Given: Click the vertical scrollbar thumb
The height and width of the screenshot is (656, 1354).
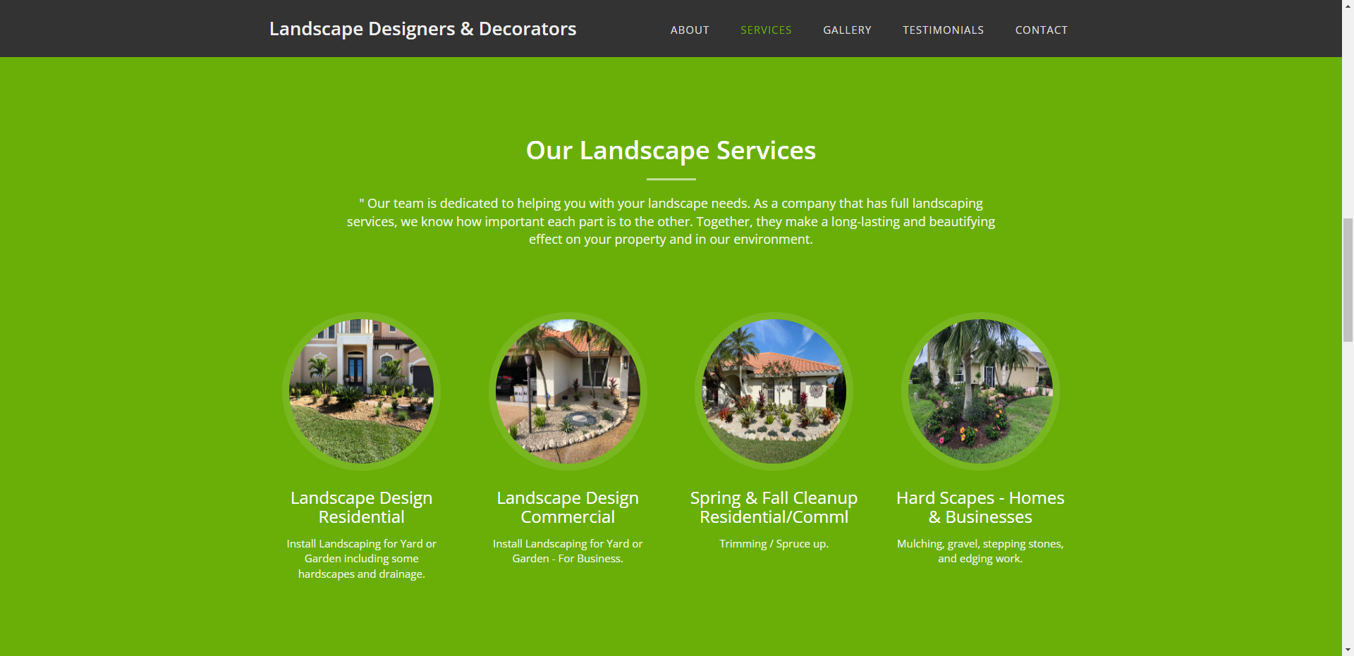Looking at the screenshot, I should coord(1348,280).
